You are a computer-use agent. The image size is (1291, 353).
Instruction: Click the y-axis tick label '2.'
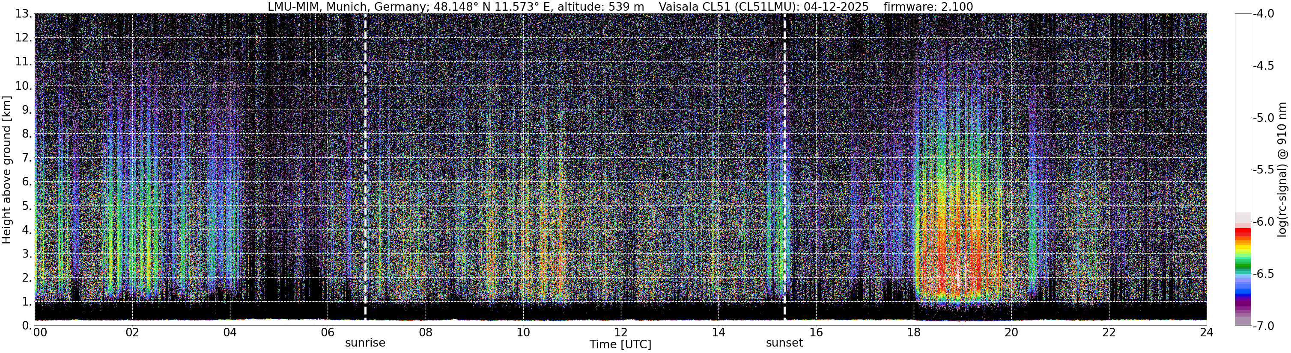tap(27, 278)
